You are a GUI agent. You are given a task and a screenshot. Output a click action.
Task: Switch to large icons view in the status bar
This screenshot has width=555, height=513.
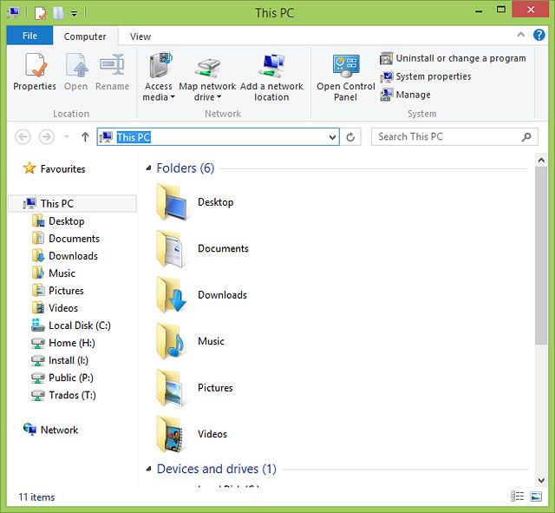tap(536, 497)
